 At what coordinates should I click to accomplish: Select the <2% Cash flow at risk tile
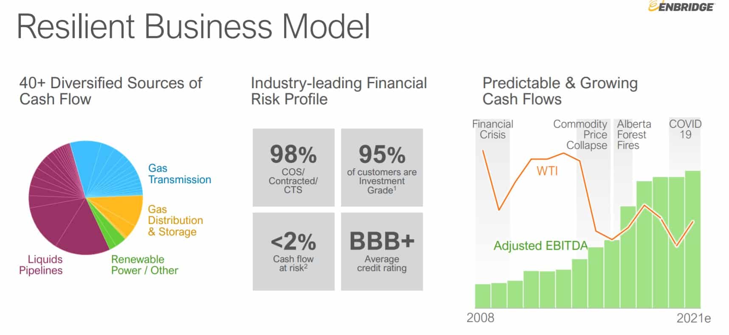click(293, 251)
